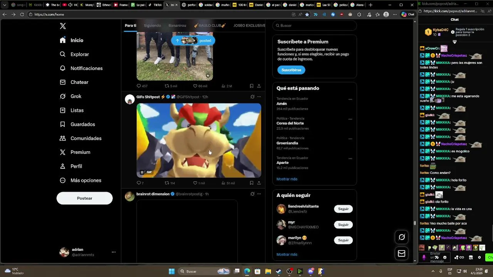The width and height of the screenshot is (493, 277).
Task: Open options for the Aparte trend
Action: pyautogui.click(x=350, y=159)
